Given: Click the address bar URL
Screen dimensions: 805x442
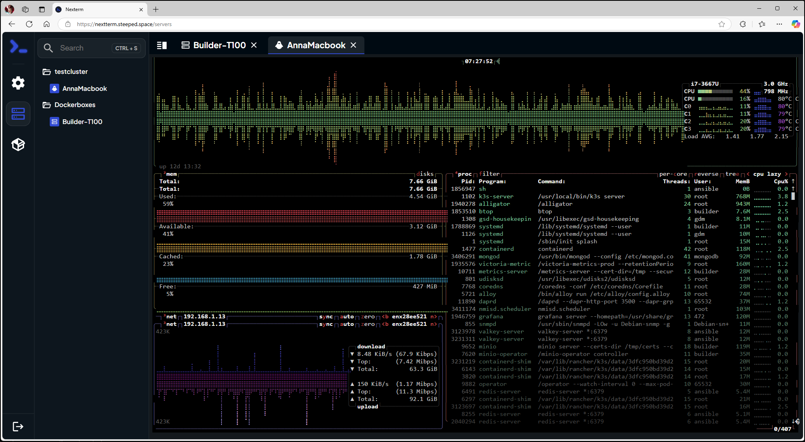Looking at the screenshot, I should tap(124, 24).
